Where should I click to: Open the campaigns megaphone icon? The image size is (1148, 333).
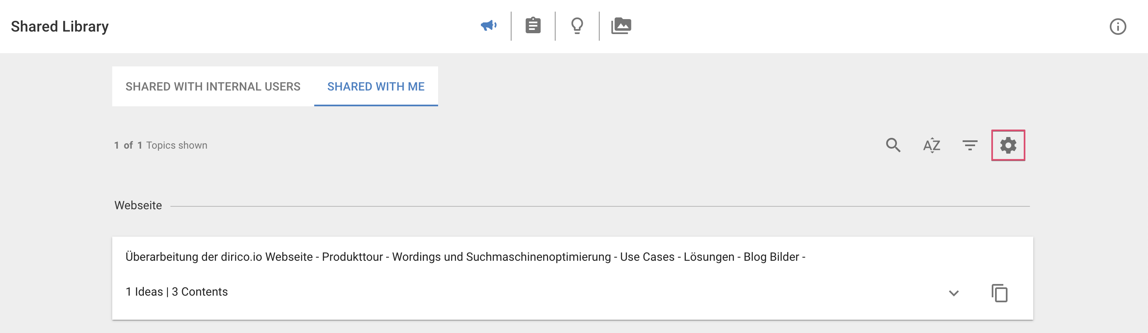coord(489,26)
